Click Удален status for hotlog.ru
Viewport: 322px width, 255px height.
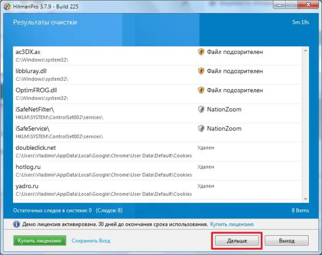pos(206,167)
